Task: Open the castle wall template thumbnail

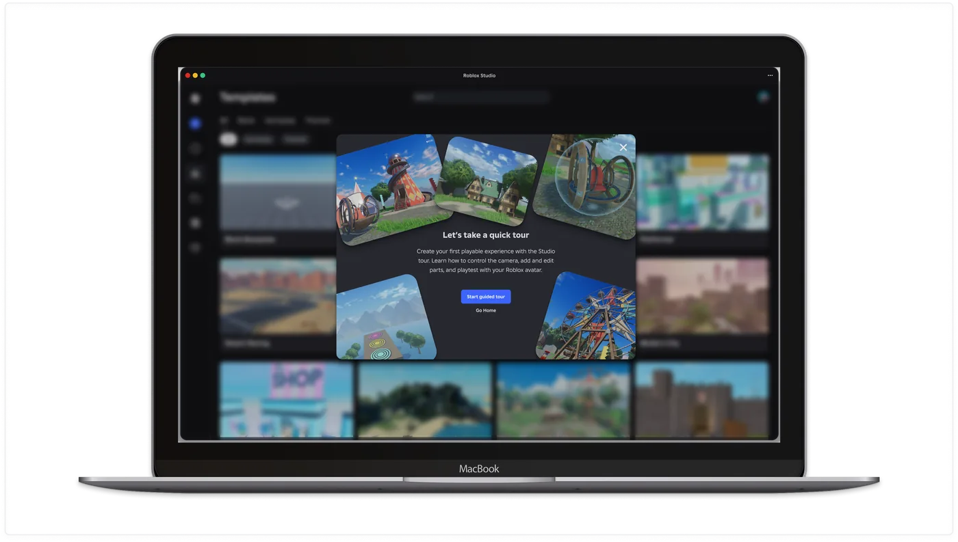Action: pyautogui.click(x=702, y=400)
